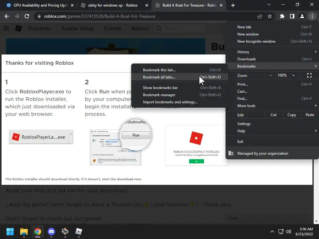This screenshot has width=319, height=239.
Task: Go to the Create link
Action: pos(112,28)
